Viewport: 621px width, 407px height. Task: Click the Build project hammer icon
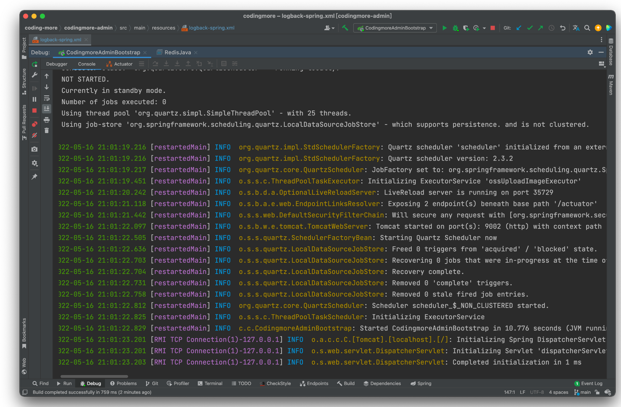pyautogui.click(x=345, y=28)
